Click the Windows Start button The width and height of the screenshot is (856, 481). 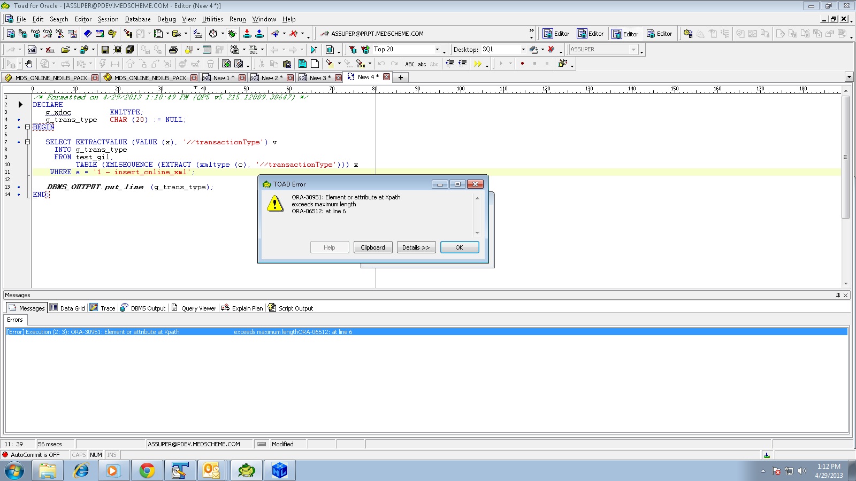point(14,470)
